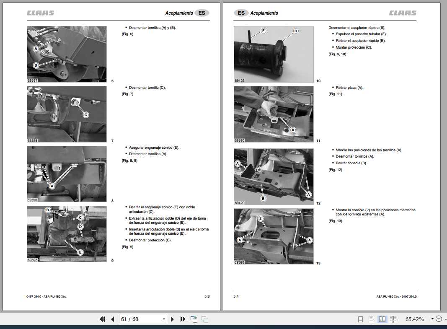Select continuous page view layout
This screenshot has width=447, height=329.
point(371,319)
